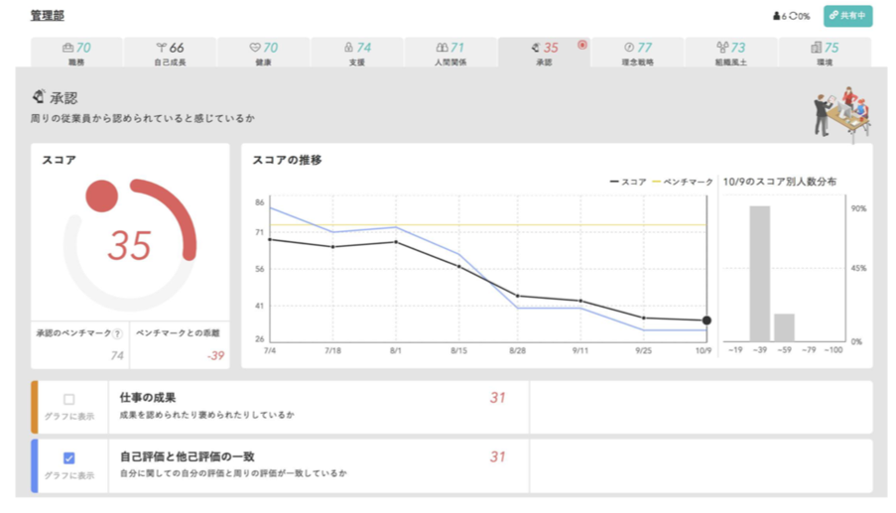Click the 共有中 share button

[x=847, y=16]
